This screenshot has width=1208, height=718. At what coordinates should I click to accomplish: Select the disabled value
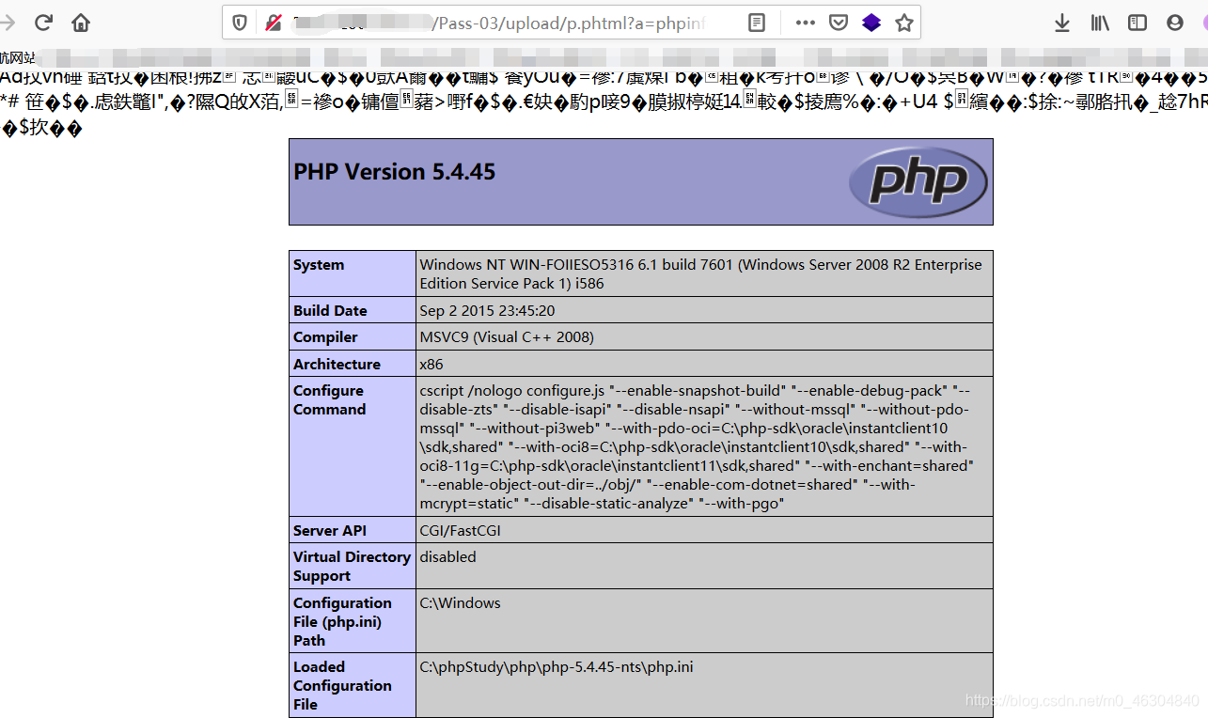447,557
